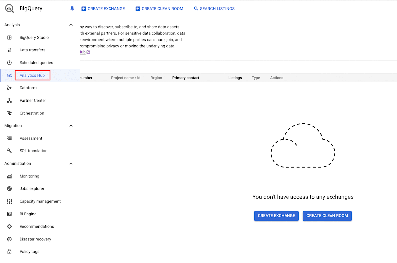Viewport: 397px width, 263px height.
Task: Click CREATE CLEAN ROOM in top toolbar
Action: tap(159, 9)
